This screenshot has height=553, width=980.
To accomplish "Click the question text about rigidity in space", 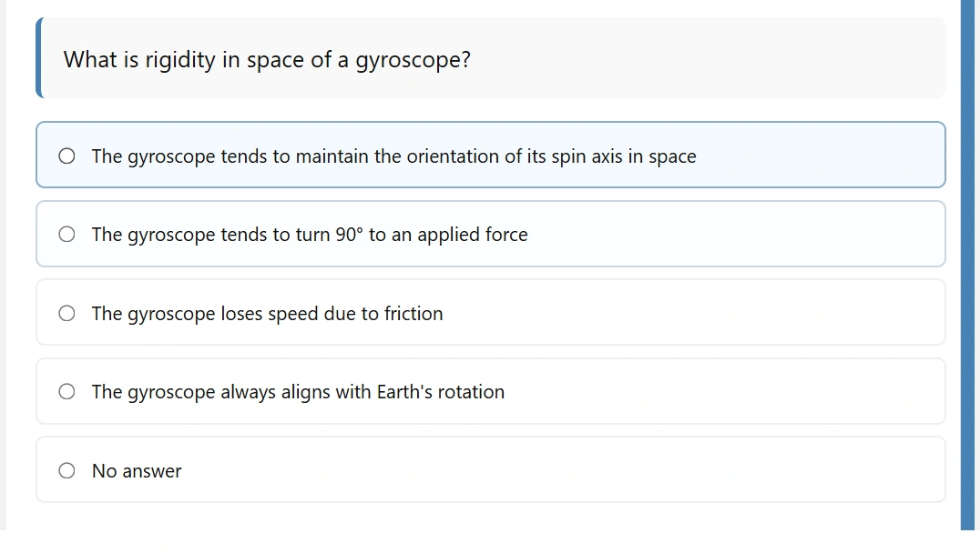I will point(266,60).
